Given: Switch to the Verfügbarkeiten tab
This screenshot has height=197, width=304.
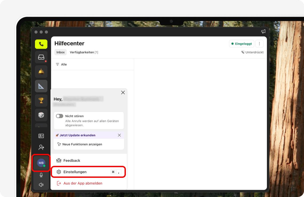Looking at the screenshot, I should [82, 52].
